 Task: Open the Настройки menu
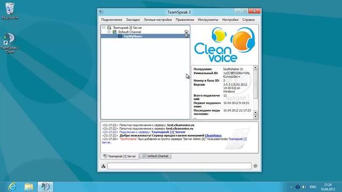(230, 20)
